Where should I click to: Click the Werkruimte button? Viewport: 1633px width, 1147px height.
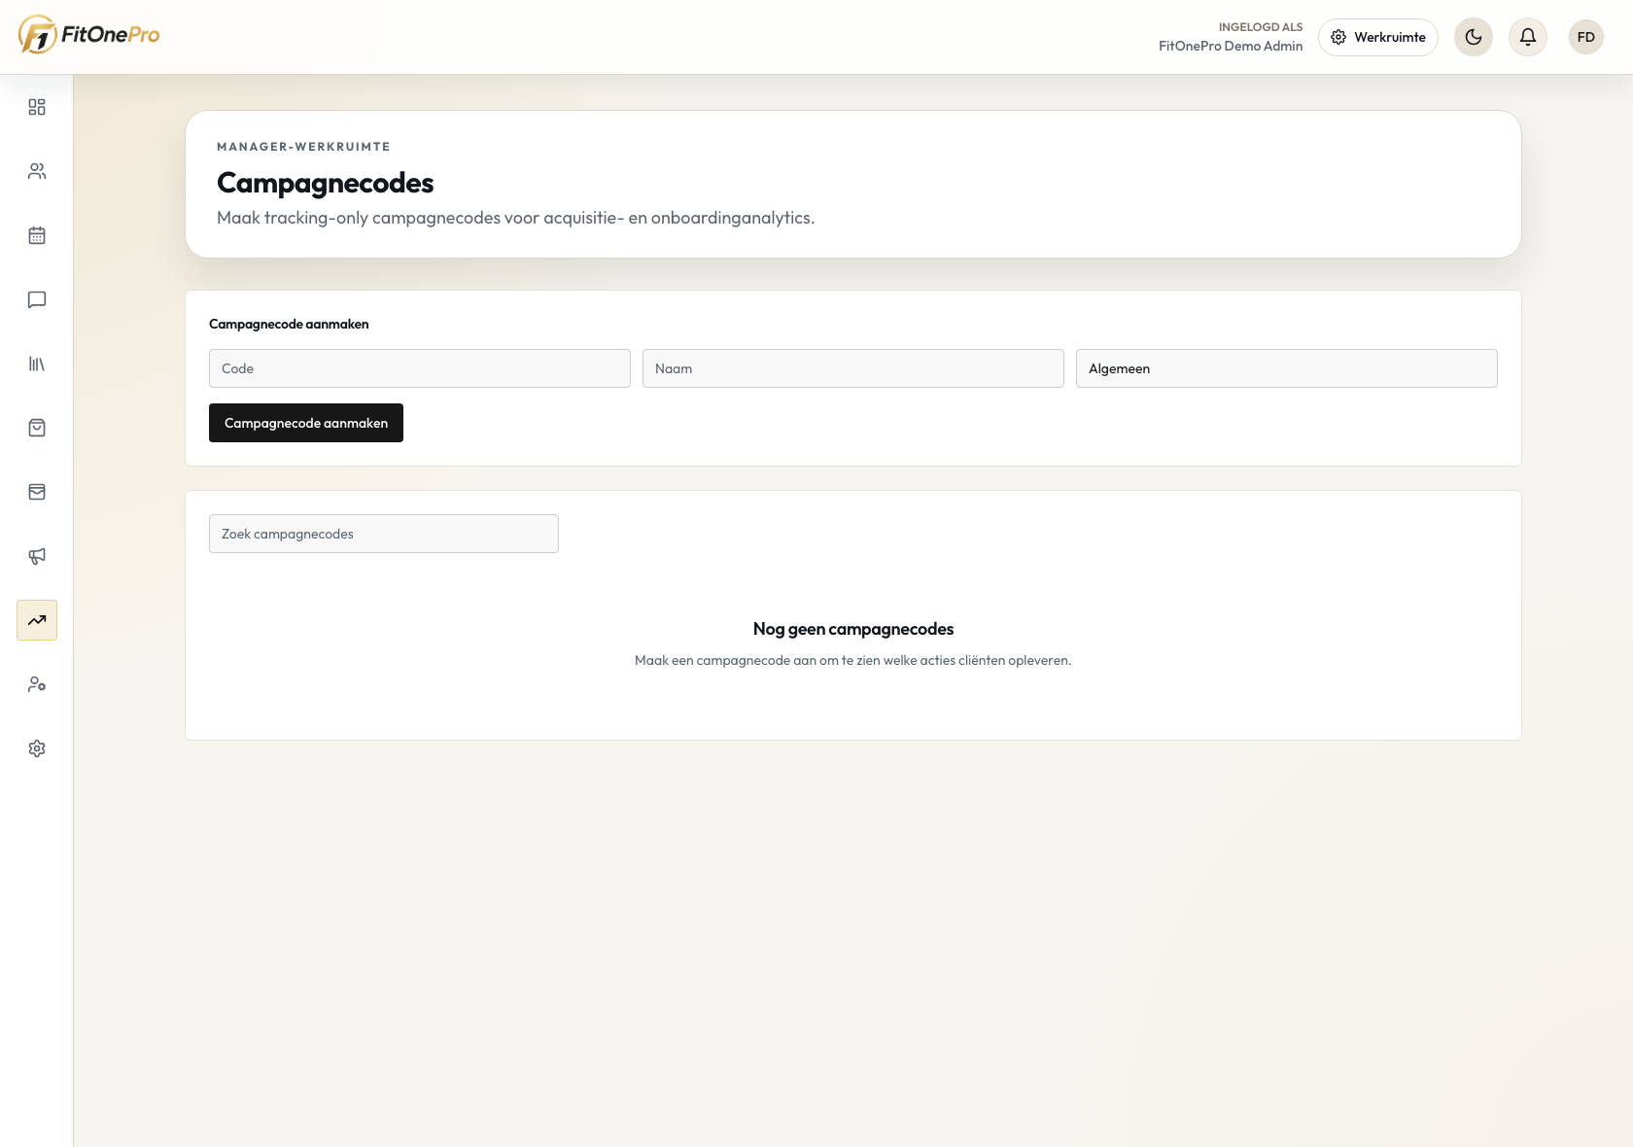1378,37
